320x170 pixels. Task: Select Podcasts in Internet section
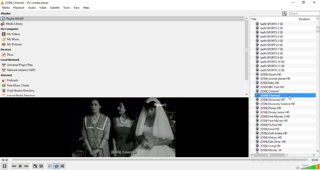[x=12, y=80]
